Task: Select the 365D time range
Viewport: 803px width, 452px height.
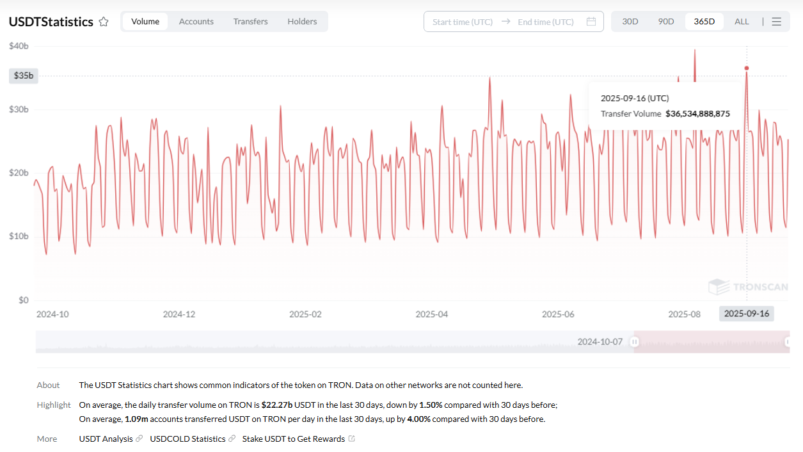Action: coord(704,22)
